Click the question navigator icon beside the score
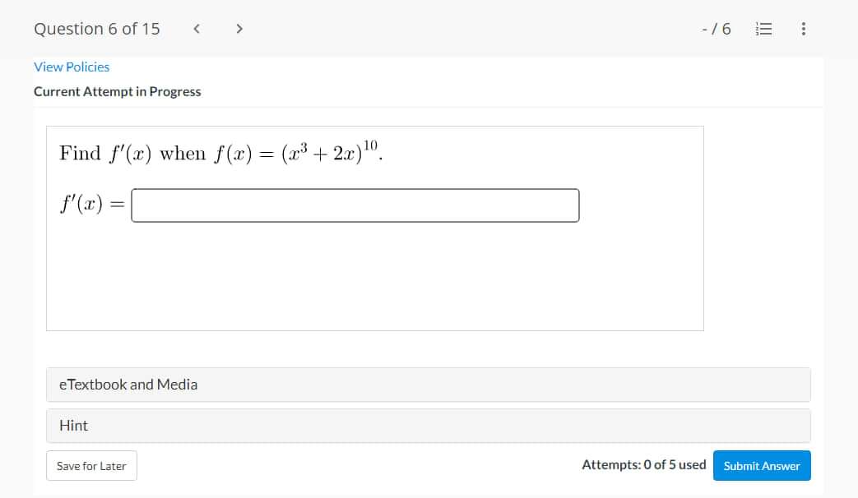 tap(763, 28)
